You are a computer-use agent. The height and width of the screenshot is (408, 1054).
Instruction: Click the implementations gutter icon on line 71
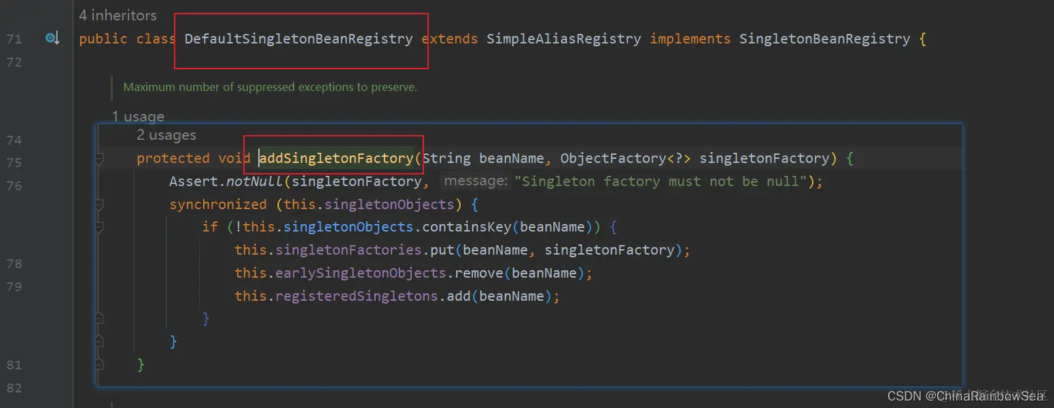click(52, 39)
